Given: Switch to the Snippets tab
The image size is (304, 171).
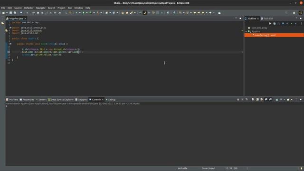Looking at the screenshot, I should point(81,100).
